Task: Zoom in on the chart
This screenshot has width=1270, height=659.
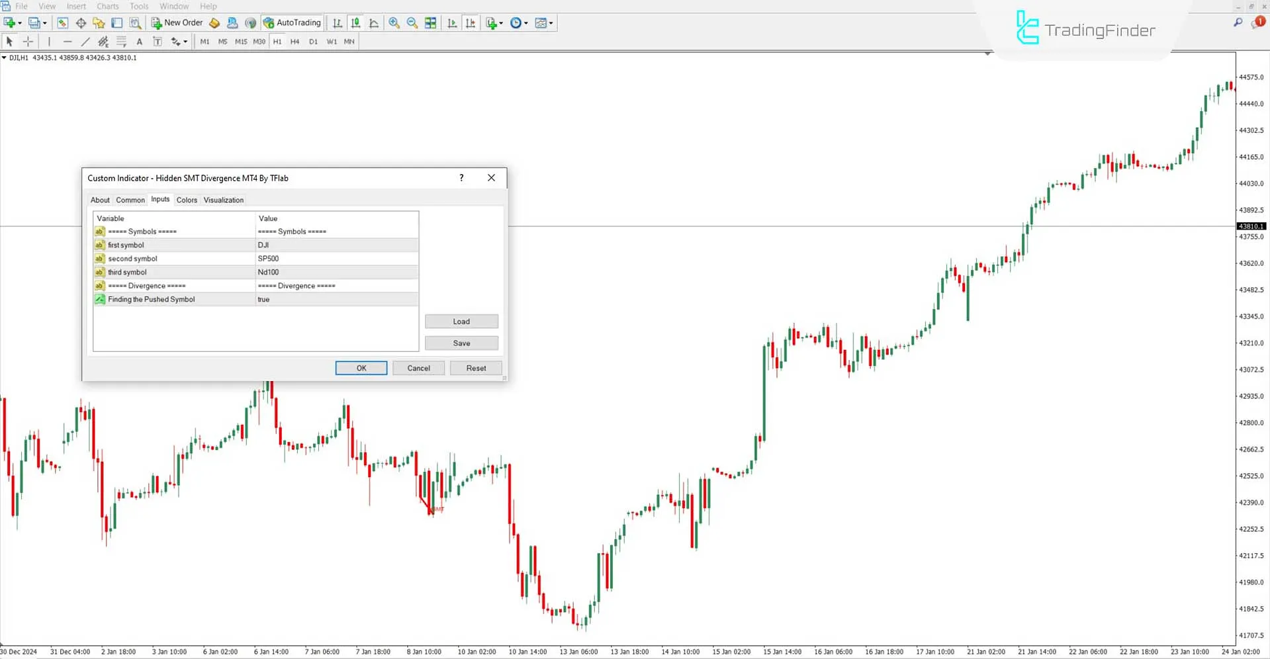Action: pos(394,22)
